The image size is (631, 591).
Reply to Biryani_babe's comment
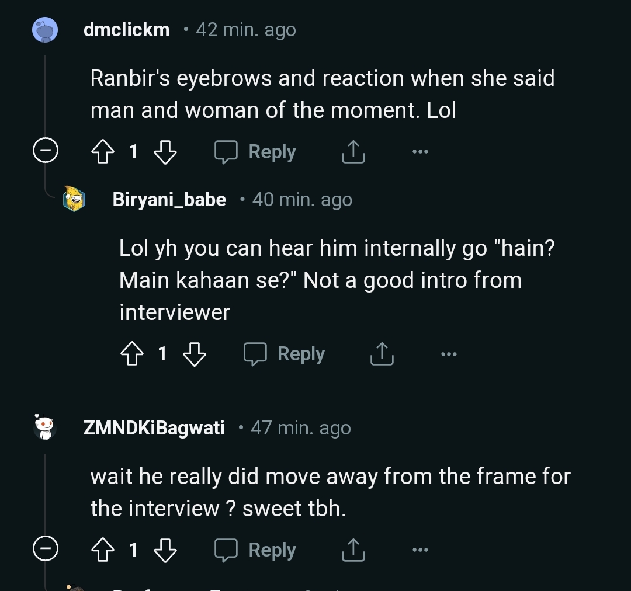pos(285,354)
